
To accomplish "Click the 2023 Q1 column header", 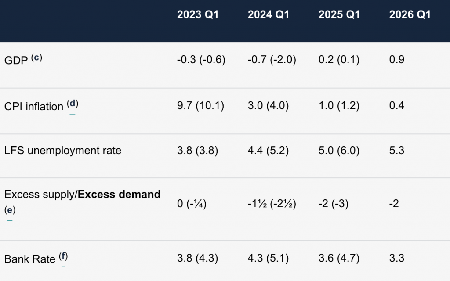I will pos(198,14).
